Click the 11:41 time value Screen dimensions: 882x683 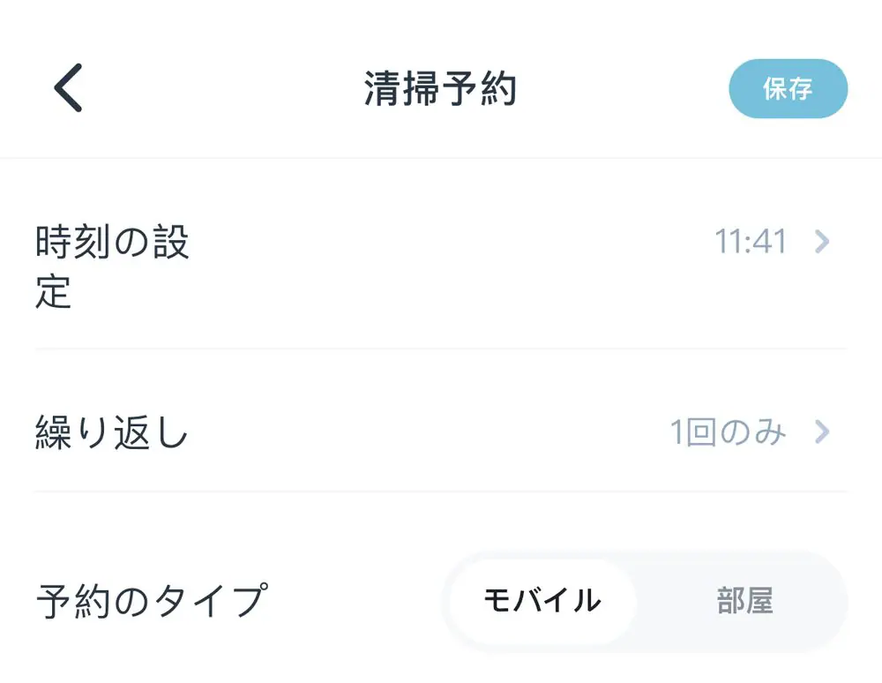point(751,242)
